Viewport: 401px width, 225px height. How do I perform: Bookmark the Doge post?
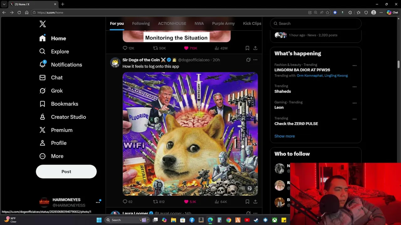(x=247, y=202)
